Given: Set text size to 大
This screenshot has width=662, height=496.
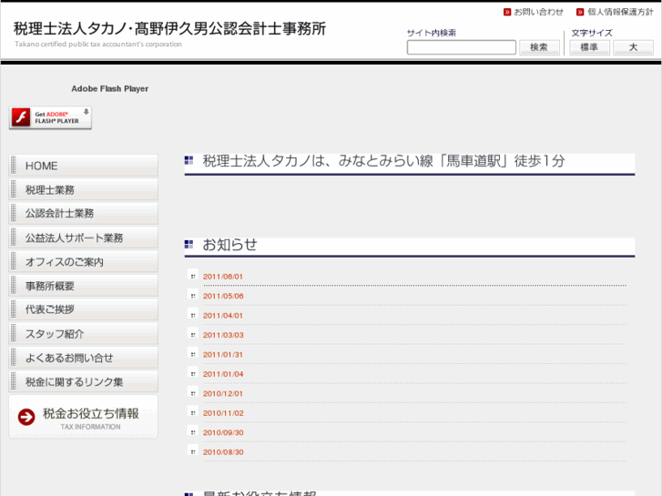Looking at the screenshot, I should point(633,47).
